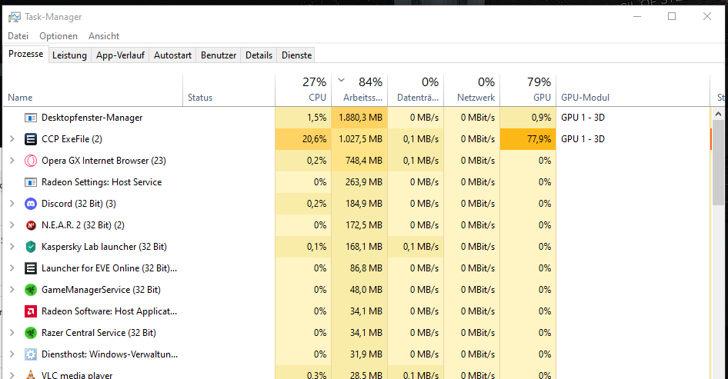
Task: Expand the Launcher for EVE Online group
Action: (x=12, y=268)
